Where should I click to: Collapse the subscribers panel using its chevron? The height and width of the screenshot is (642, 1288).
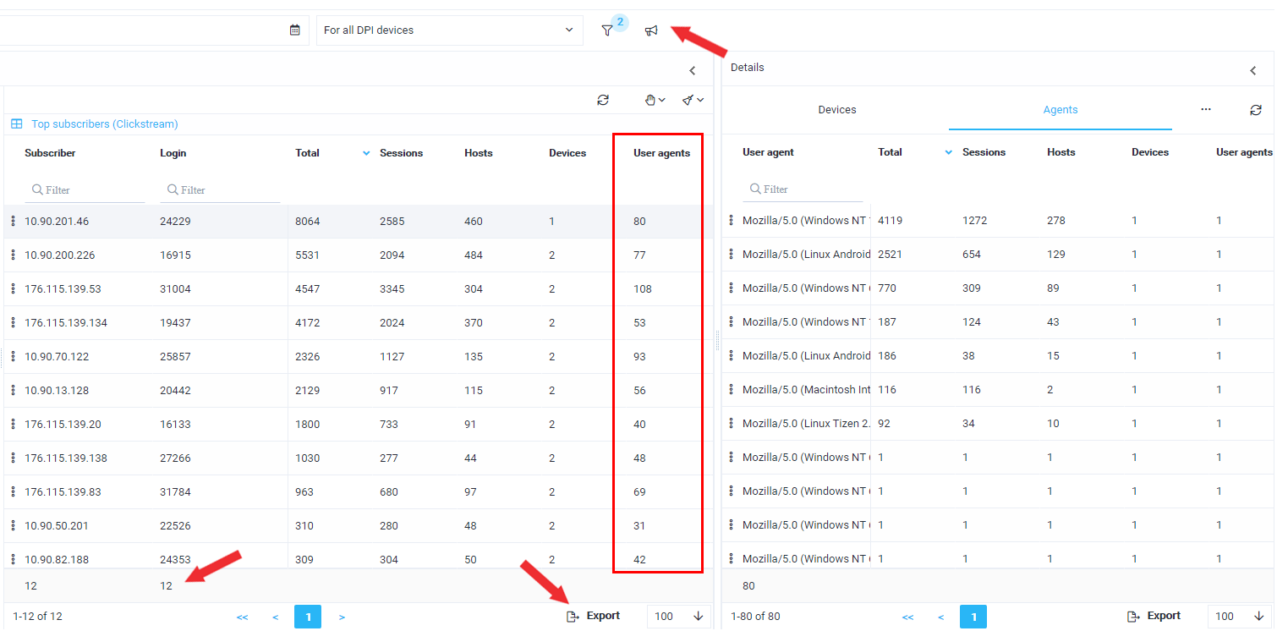point(692,70)
